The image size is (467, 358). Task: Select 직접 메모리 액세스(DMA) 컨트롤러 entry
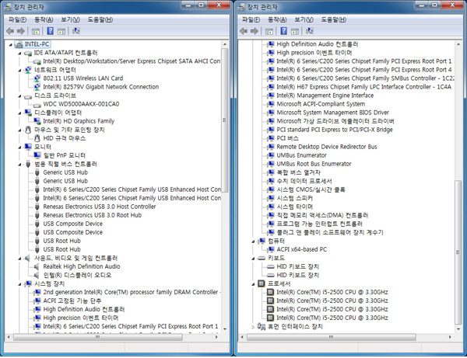pyautogui.click(x=322, y=215)
